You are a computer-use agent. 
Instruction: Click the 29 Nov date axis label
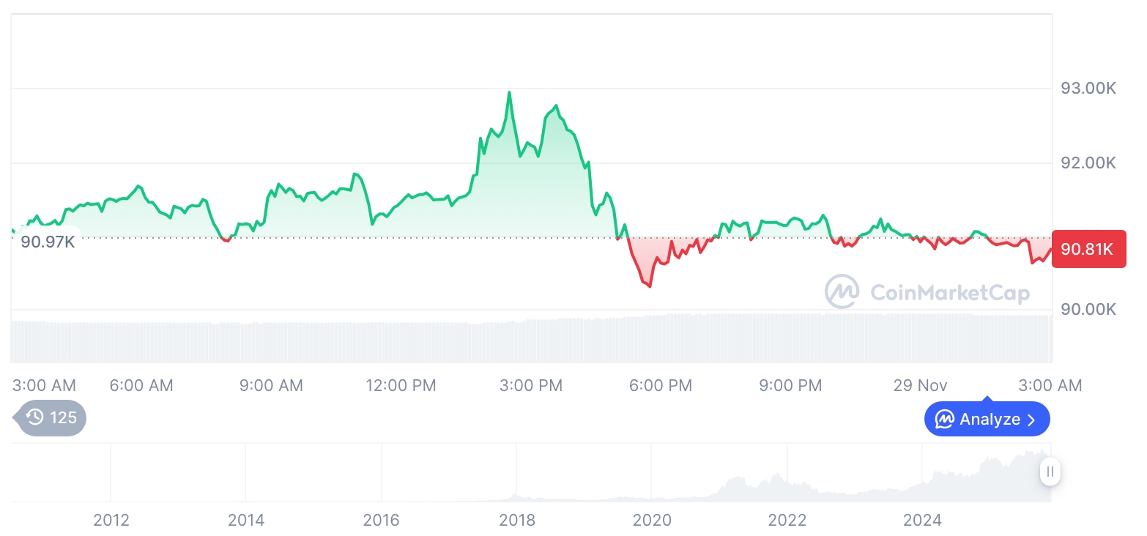(920, 385)
